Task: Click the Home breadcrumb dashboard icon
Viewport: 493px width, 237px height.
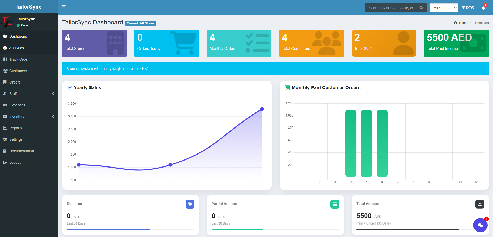Action: coord(455,23)
